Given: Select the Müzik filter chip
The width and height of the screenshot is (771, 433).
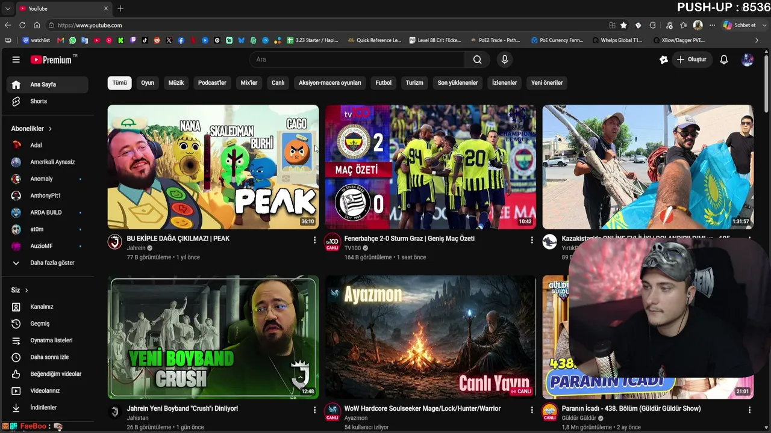Looking at the screenshot, I should pyautogui.click(x=176, y=83).
